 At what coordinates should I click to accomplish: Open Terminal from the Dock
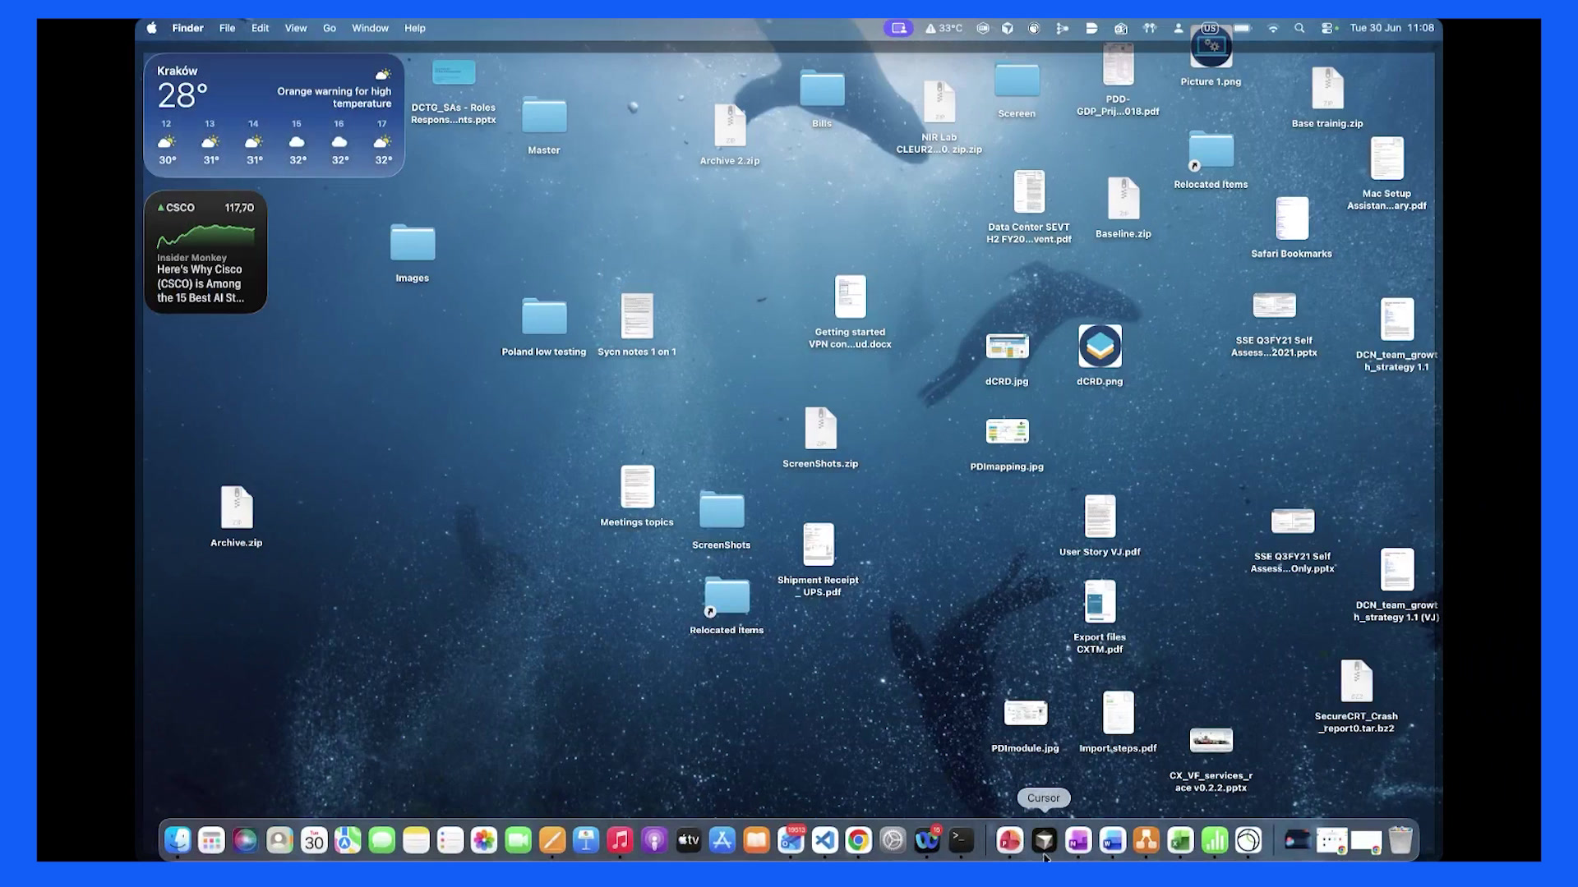[x=961, y=840]
